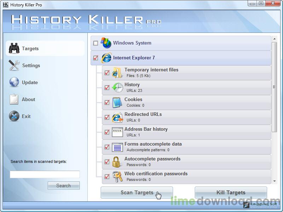This screenshot has width=283, height=212.
Task: Click the Web certification passwords keys icon
Action: click(117, 177)
